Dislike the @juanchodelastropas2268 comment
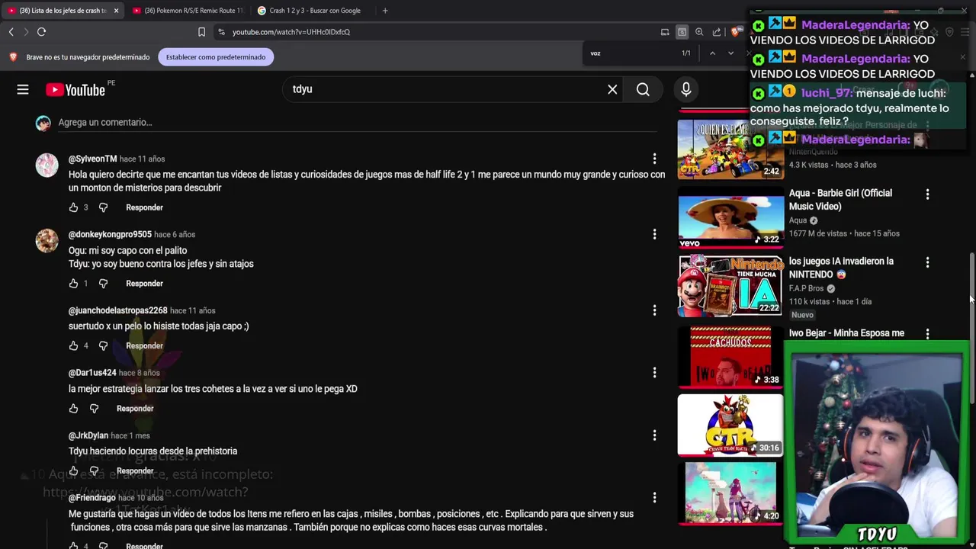The width and height of the screenshot is (976, 549). pyautogui.click(x=103, y=346)
